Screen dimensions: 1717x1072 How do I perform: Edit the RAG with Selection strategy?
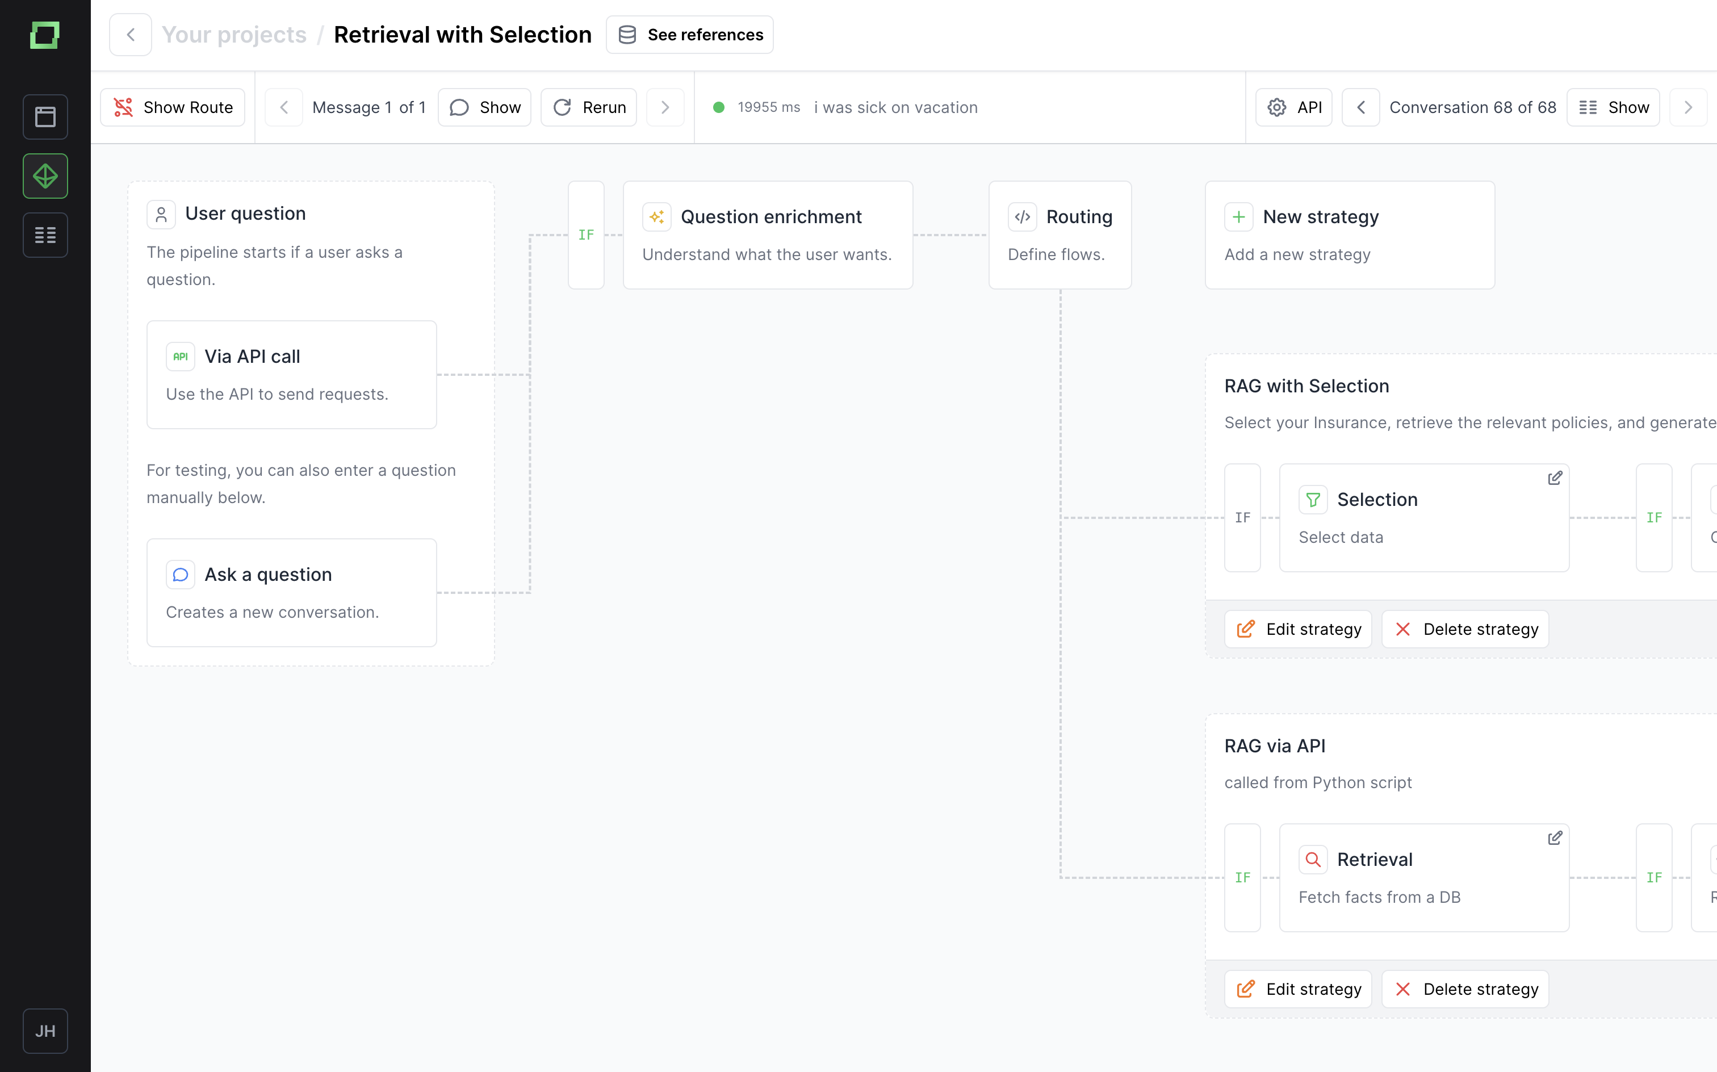(1298, 629)
